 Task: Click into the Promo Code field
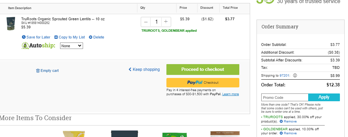click(285, 98)
